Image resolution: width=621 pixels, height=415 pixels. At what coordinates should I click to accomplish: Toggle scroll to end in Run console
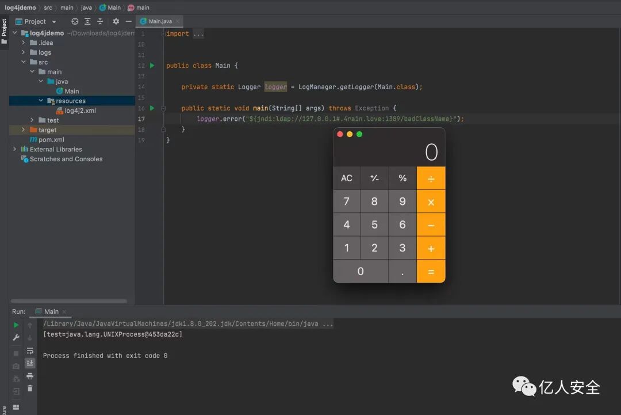click(30, 363)
